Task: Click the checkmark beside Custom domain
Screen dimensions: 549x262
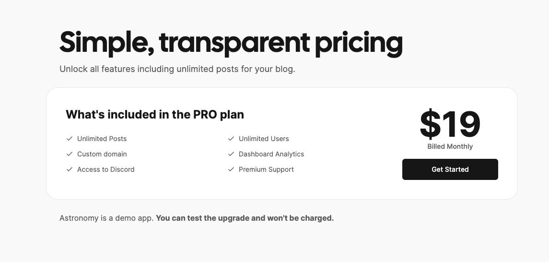Action: click(x=70, y=154)
